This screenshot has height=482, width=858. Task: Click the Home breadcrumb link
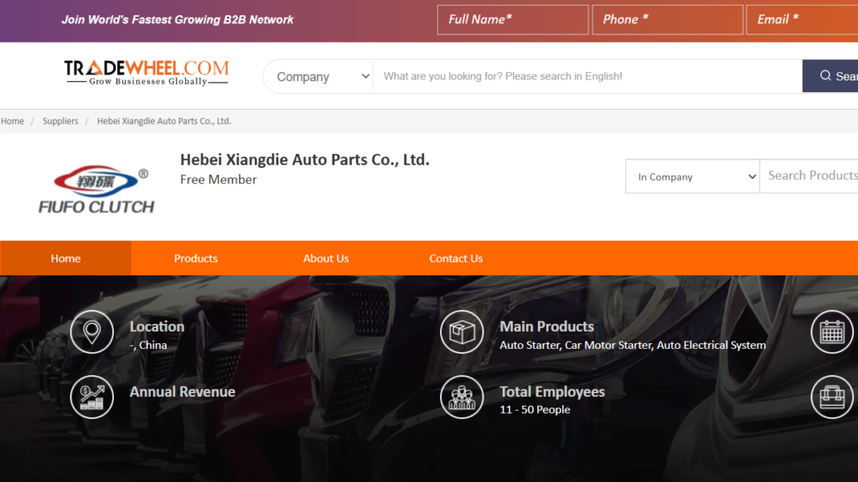coord(13,121)
